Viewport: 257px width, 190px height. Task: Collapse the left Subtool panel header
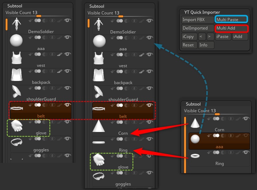pyautogui.click(x=15, y=6)
